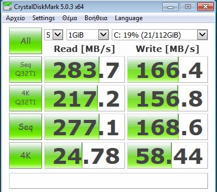Select the Seq Q32T1 read value 283.7

[85, 69]
